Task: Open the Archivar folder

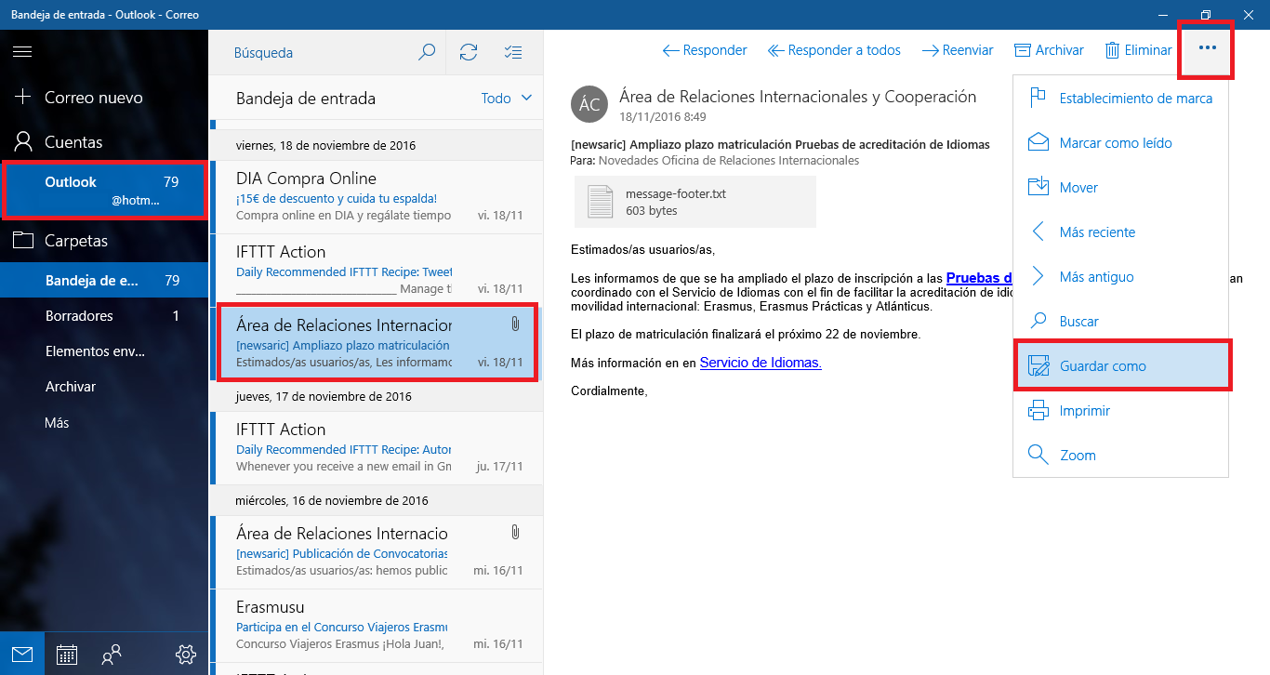Action: pyautogui.click(x=104, y=387)
